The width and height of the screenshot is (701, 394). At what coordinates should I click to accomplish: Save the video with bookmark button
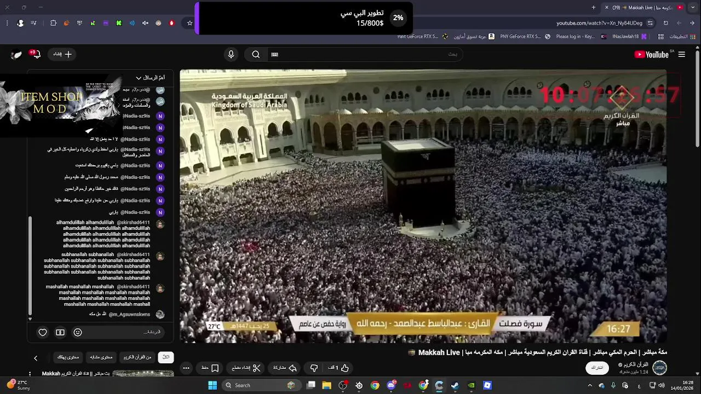pyautogui.click(x=210, y=368)
